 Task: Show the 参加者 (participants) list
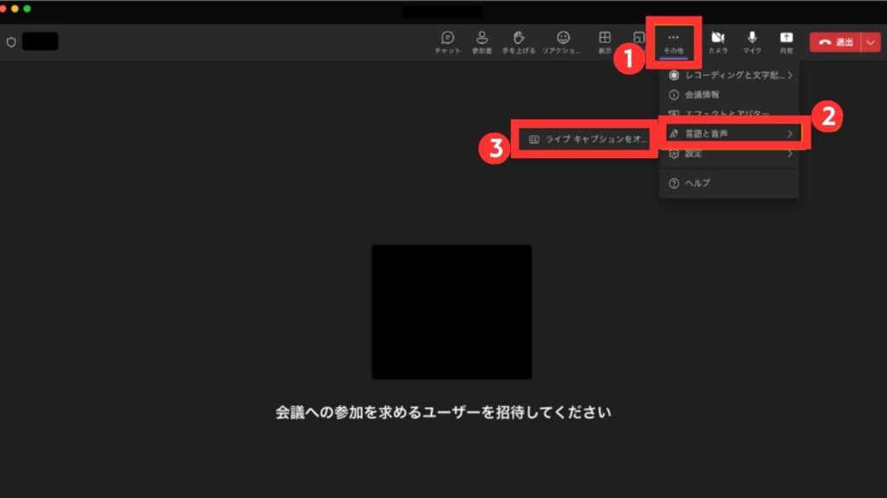tap(483, 41)
